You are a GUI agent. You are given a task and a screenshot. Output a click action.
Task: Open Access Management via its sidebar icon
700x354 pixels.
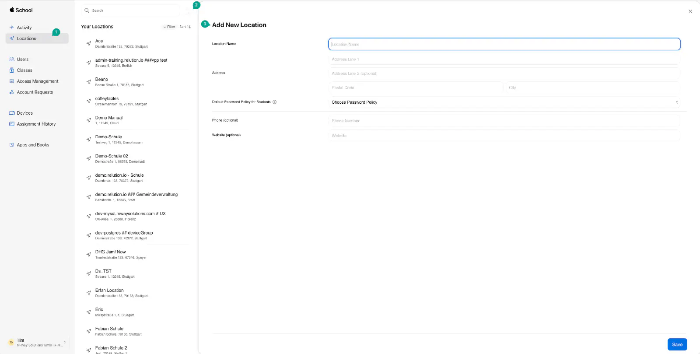click(x=12, y=81)
